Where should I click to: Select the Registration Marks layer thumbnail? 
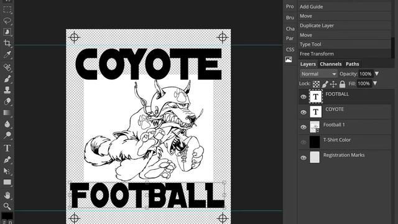[315, 157]
